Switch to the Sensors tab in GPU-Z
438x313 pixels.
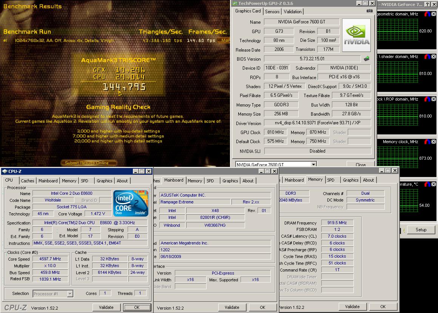click(x=272, y=11)
